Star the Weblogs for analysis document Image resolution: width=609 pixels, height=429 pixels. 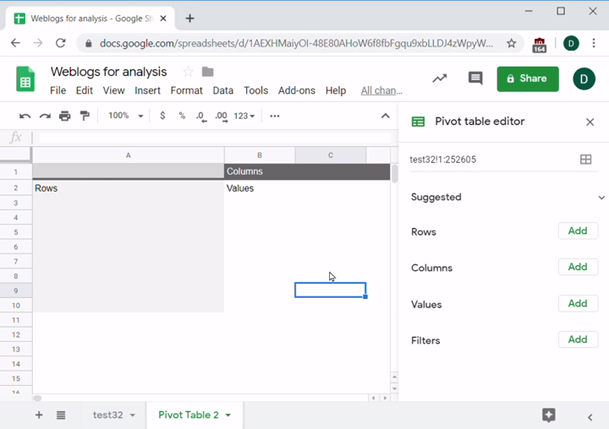[x=188, y=72]
